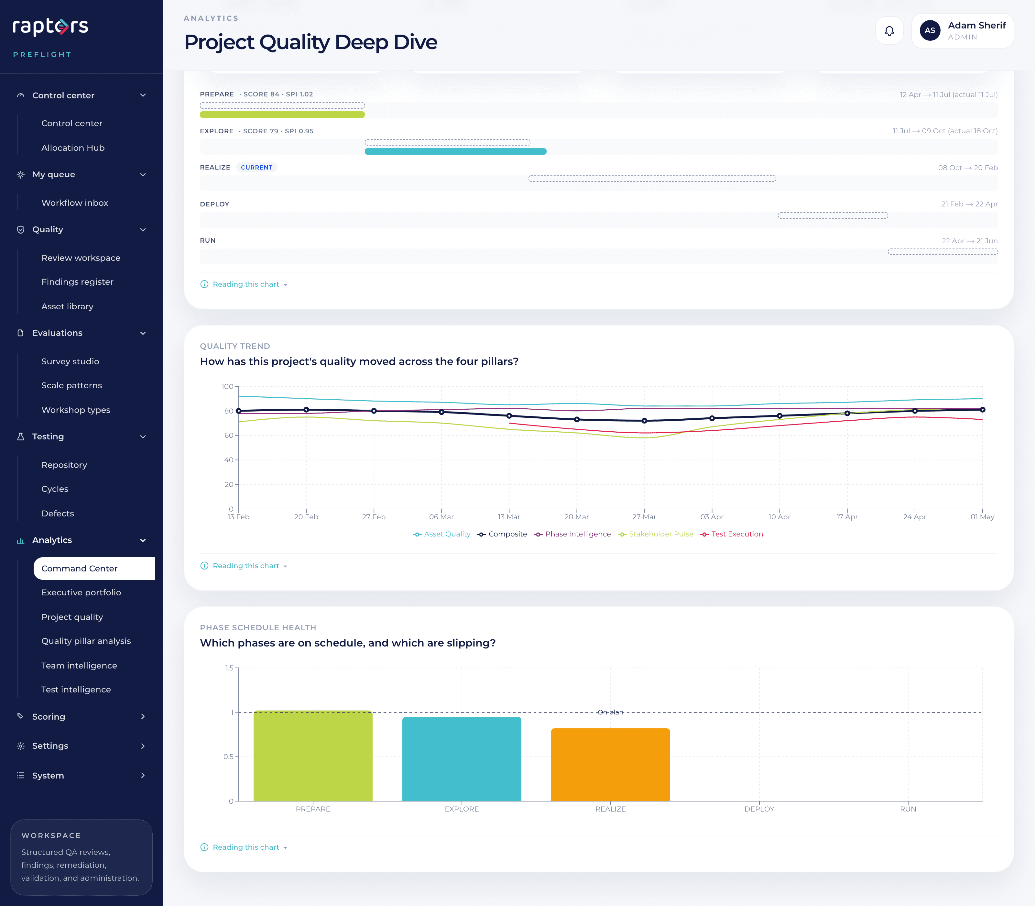
Task: Collapse the Testing section chevron
Action: pyautogui.click(x=143, y=436)
